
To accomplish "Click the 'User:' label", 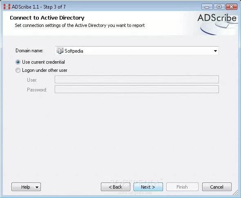I will tap(32, 80).
